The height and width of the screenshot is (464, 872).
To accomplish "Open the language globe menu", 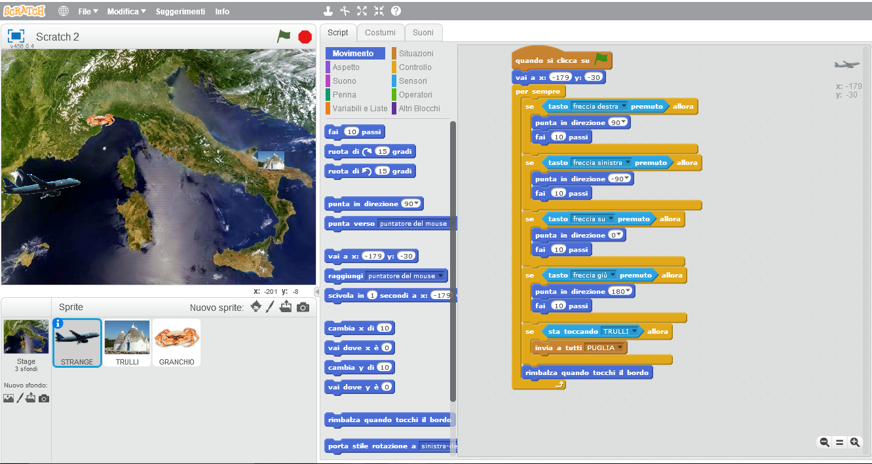I will coord(64,11).
